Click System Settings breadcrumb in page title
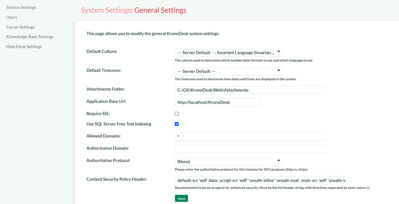 point(106,10)
